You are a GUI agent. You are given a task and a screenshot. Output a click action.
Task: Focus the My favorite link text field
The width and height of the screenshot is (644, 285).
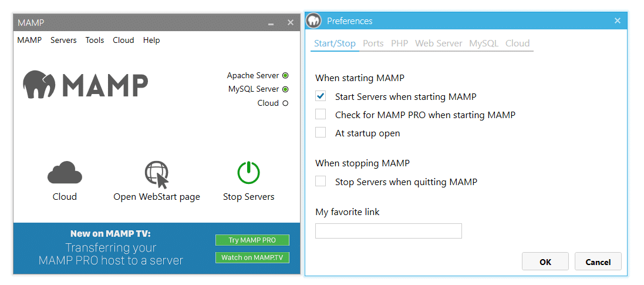[x=388, y=231]
